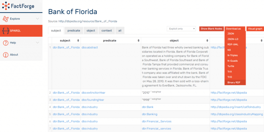This screenshot has height=132, width=264.
Task: Open the About sidebar item
Action: tap(21, 55)
